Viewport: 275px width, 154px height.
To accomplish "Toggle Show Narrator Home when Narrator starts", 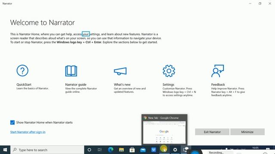I will pos(12,122).
